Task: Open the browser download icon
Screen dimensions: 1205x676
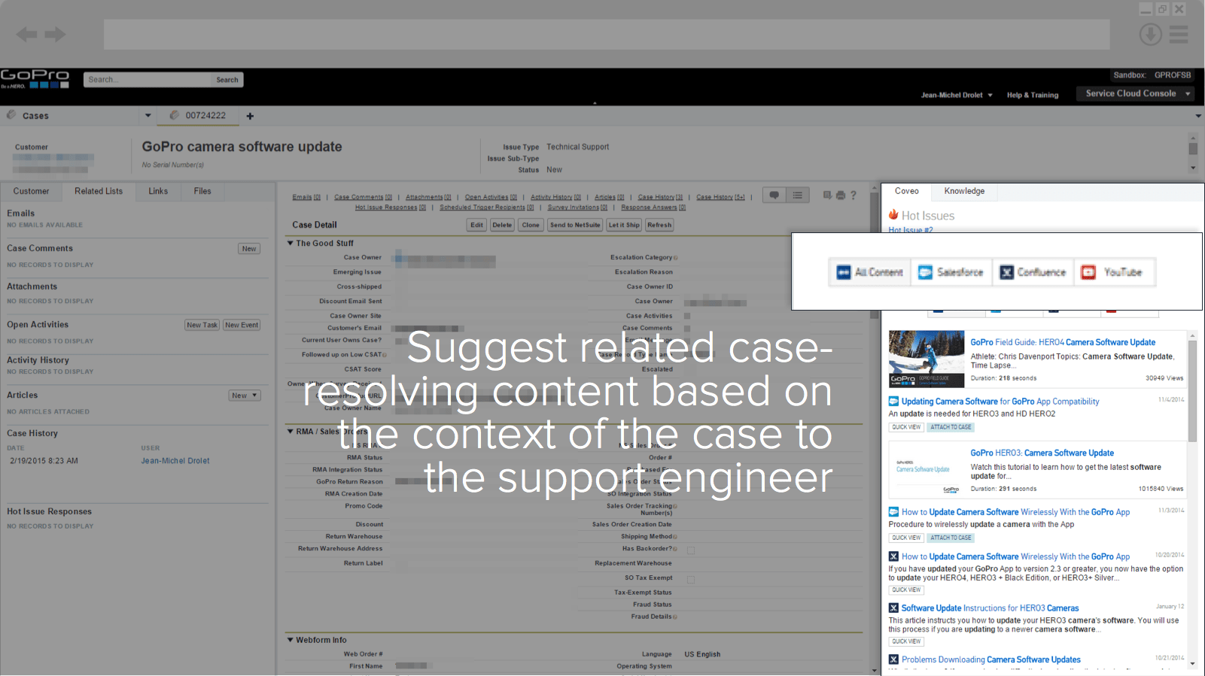Action: 1149,35
